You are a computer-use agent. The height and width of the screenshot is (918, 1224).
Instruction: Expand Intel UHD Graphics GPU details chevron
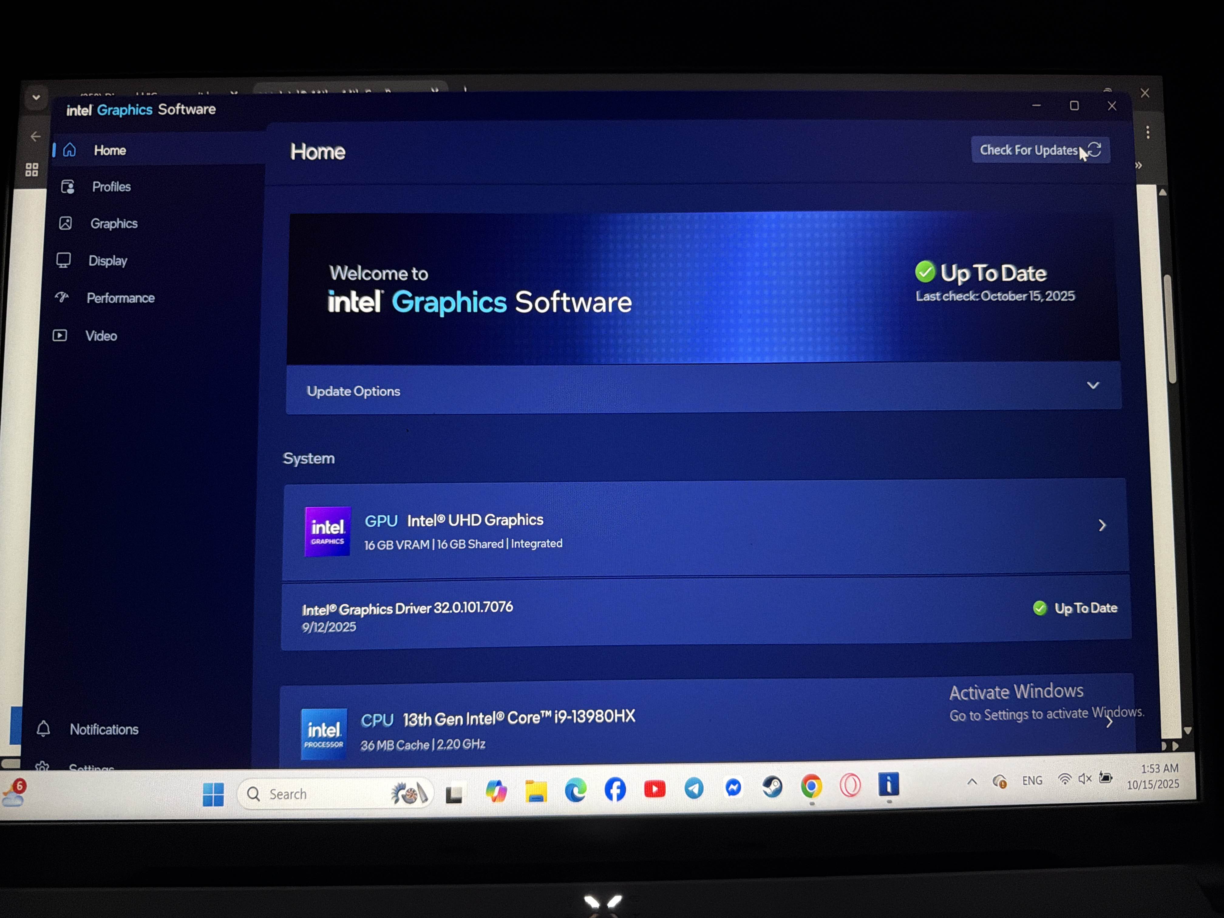(x=1102, y=525)
